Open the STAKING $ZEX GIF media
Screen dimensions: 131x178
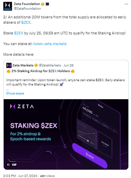tap(66, 134)
